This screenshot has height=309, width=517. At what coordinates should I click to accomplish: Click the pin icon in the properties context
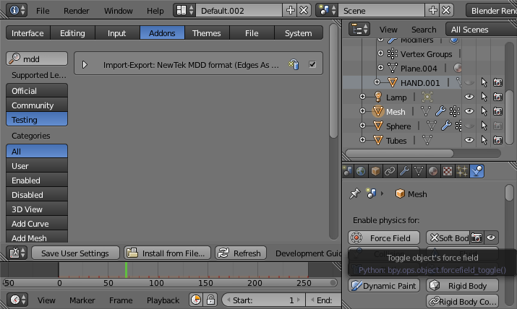pos(355,193)
